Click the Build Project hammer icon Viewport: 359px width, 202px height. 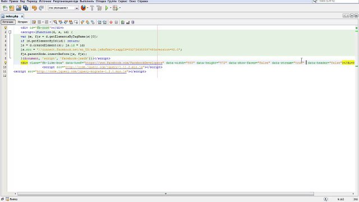click(x=92, y=8)
